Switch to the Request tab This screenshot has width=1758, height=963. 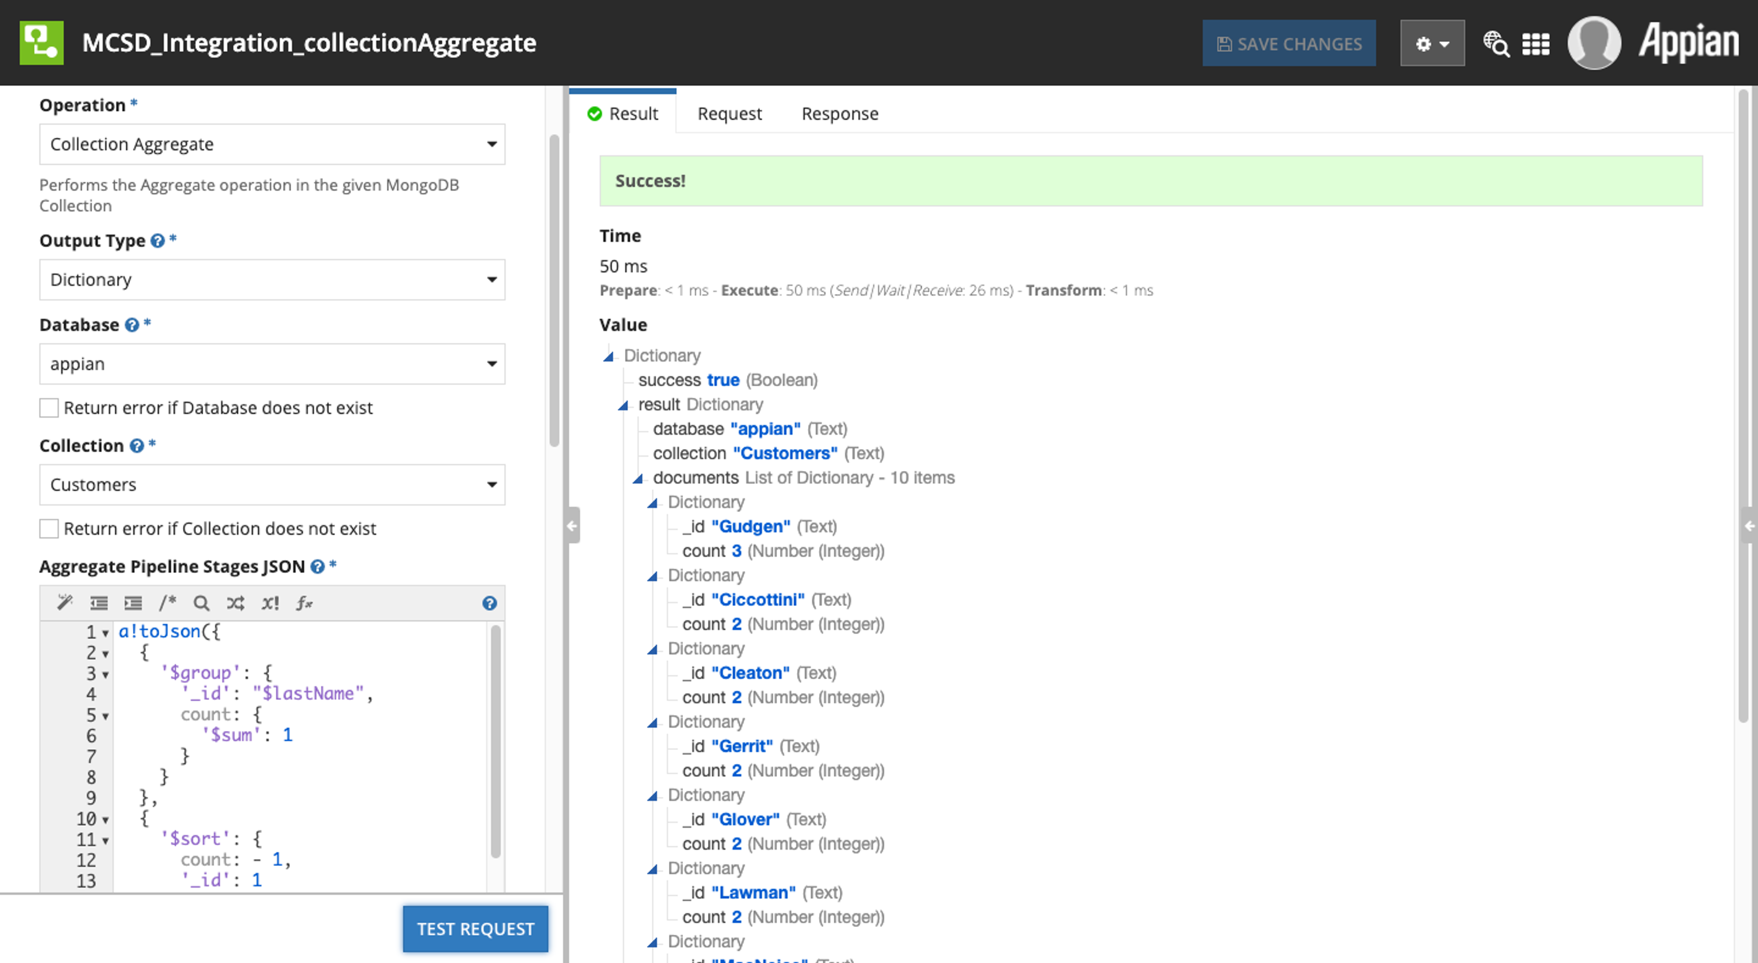(x=729, y=114)
